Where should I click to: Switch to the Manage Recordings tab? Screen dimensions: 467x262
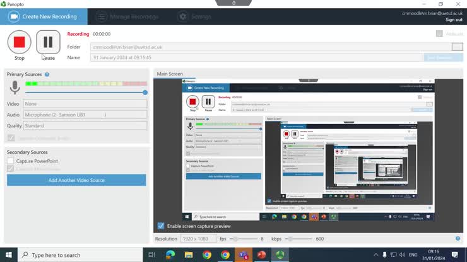point(128,17)
